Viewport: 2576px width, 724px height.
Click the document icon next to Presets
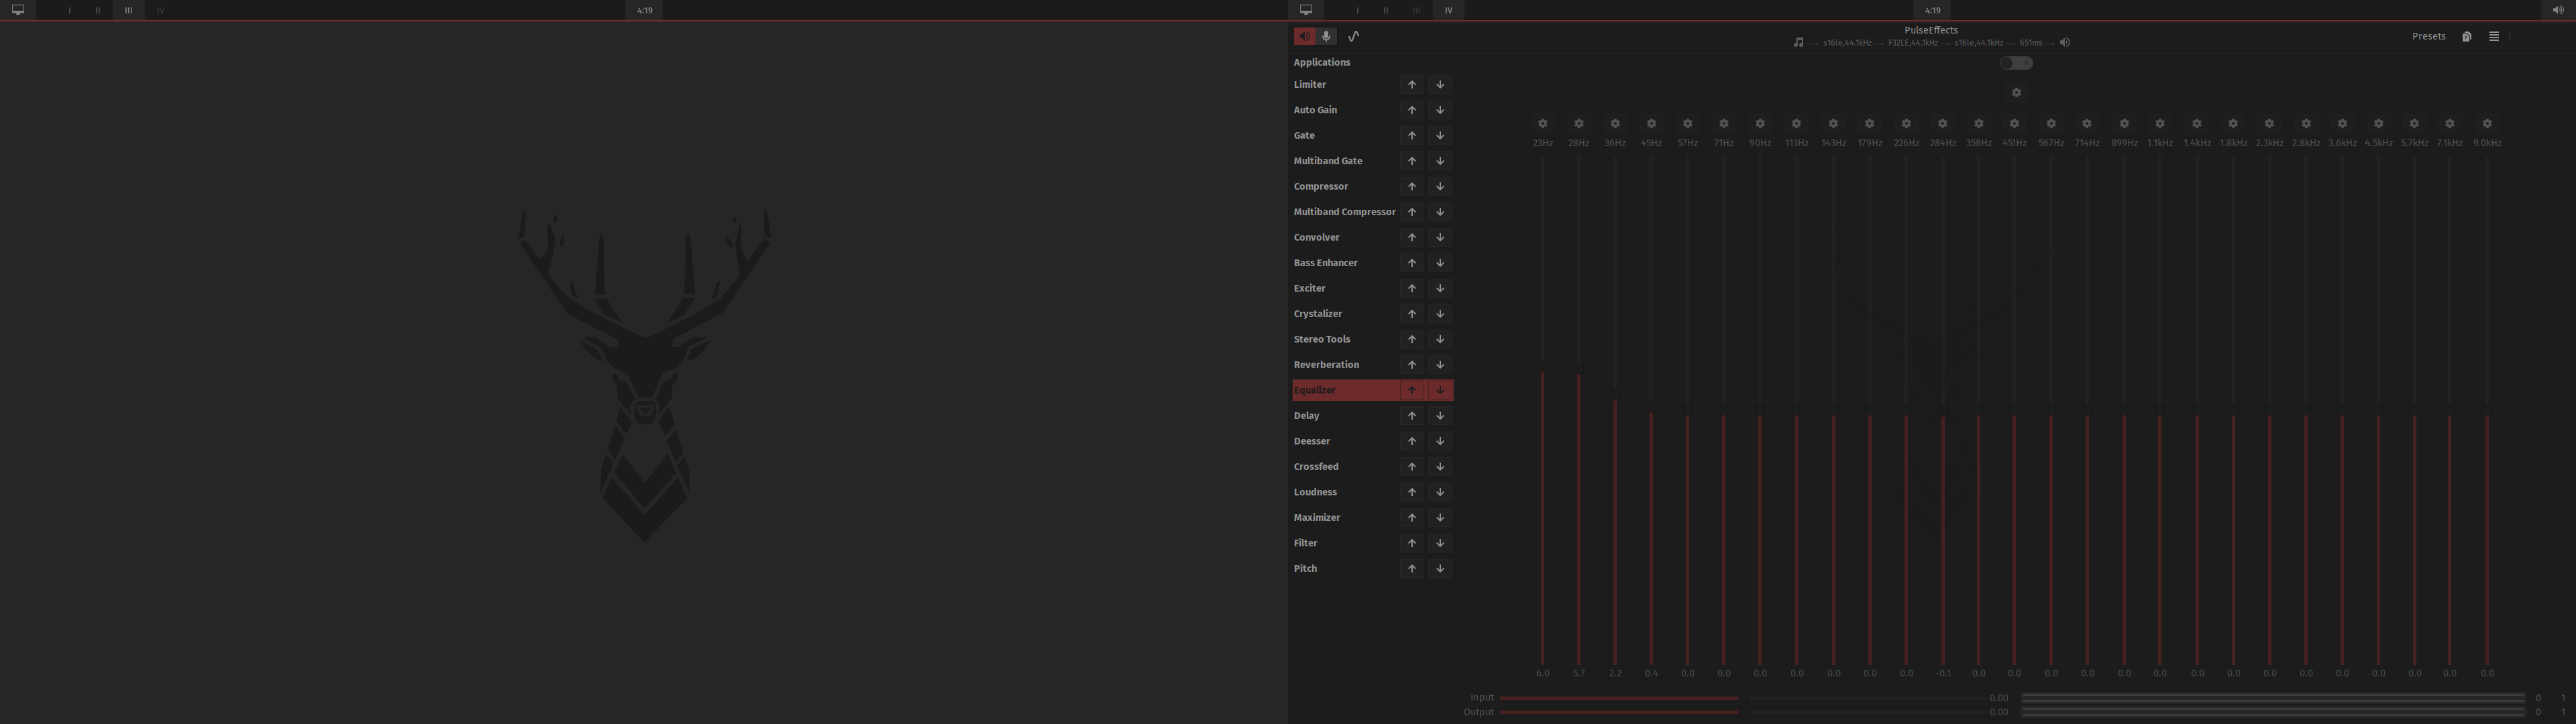tap(2467, 36)
